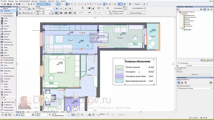Select the Гостиная view in Navigator tree
Viewport: 214px width, 120px height.
188,30
